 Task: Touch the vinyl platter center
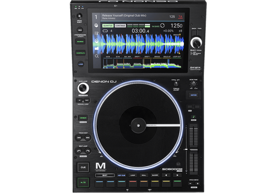tap(139, 125)
